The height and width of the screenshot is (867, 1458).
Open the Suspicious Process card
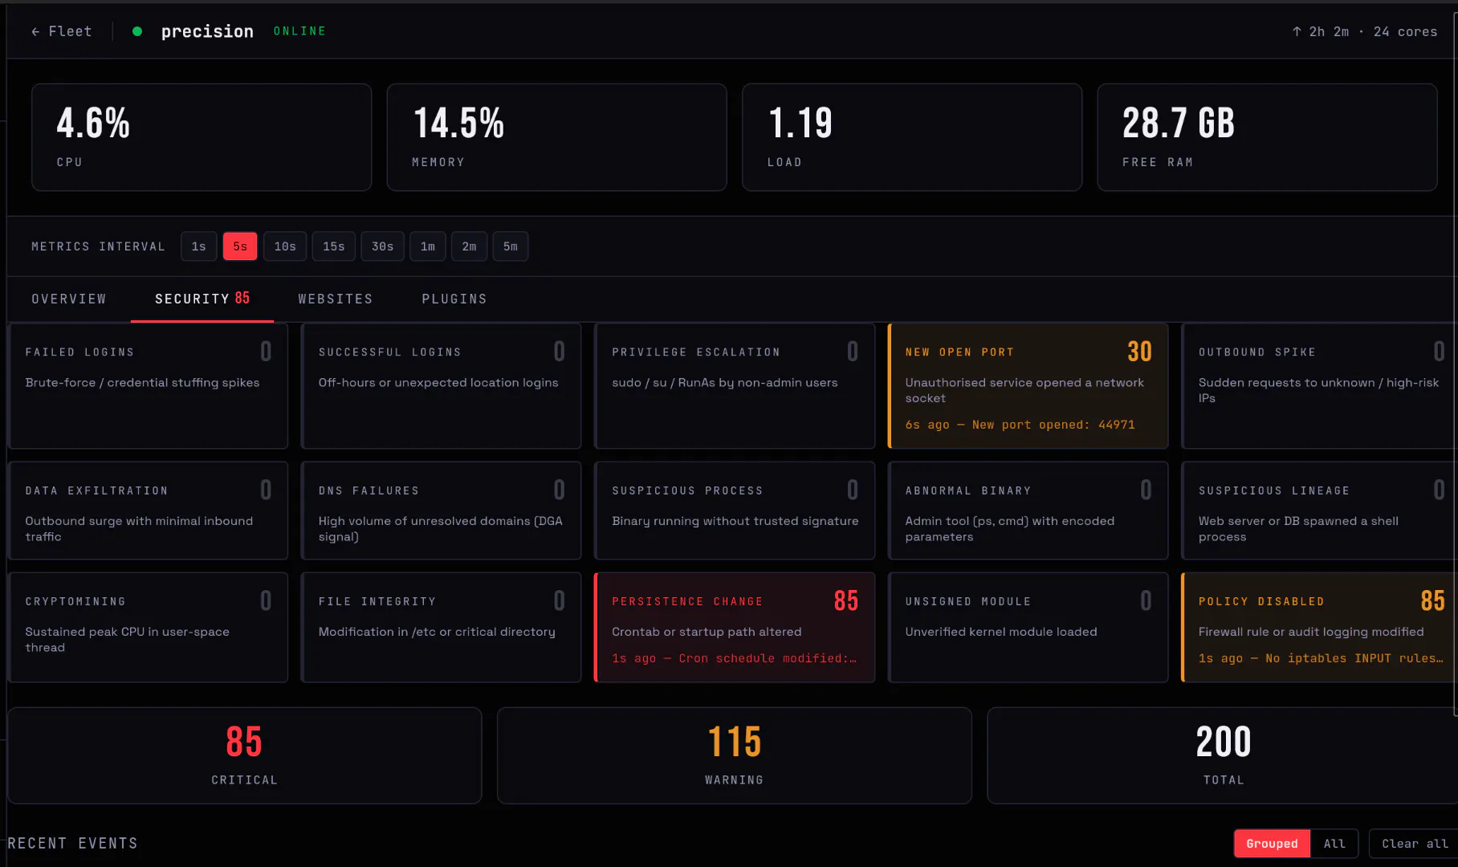coord(735,511)
